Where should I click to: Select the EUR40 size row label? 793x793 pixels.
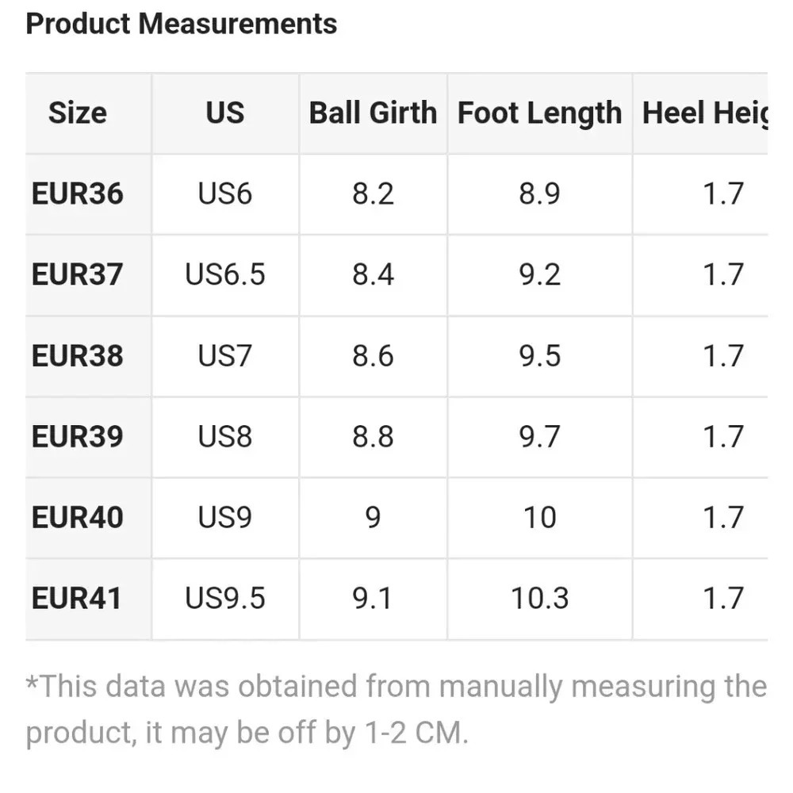point(78,517)
